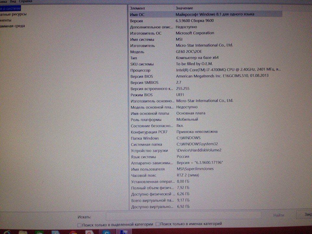This screenshot has width=312, height=234.
Task: Click the Закрыть button next to Найти
Action: 305,215
